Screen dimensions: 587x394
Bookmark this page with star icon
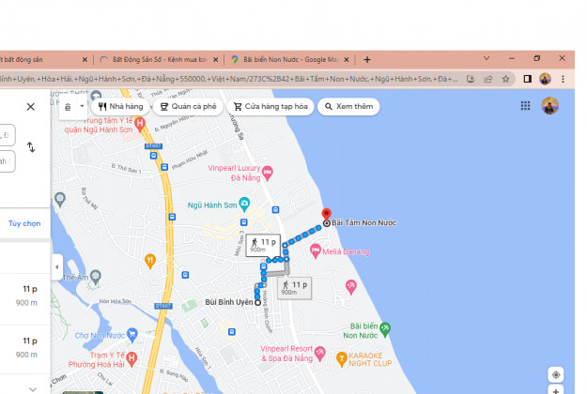[506, 79]
